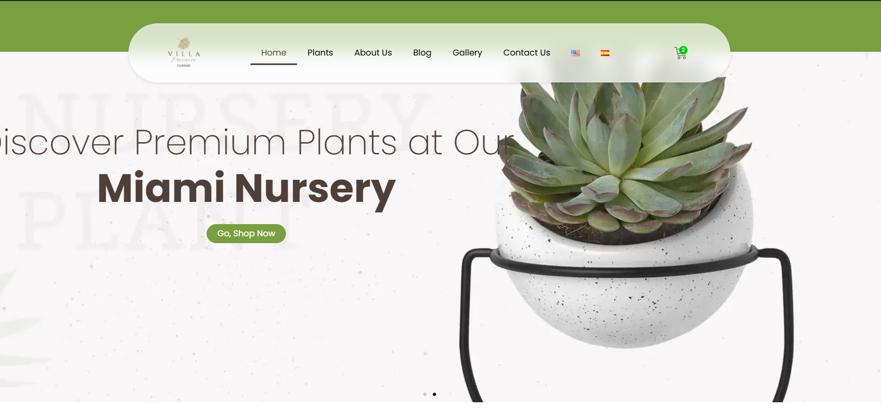This screenshot has width=881, height=416.
Task: Open the About Us page
Action: click(373, 53)
